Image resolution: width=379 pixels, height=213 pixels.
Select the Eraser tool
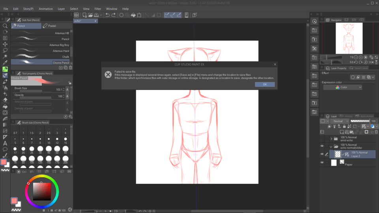5,100
